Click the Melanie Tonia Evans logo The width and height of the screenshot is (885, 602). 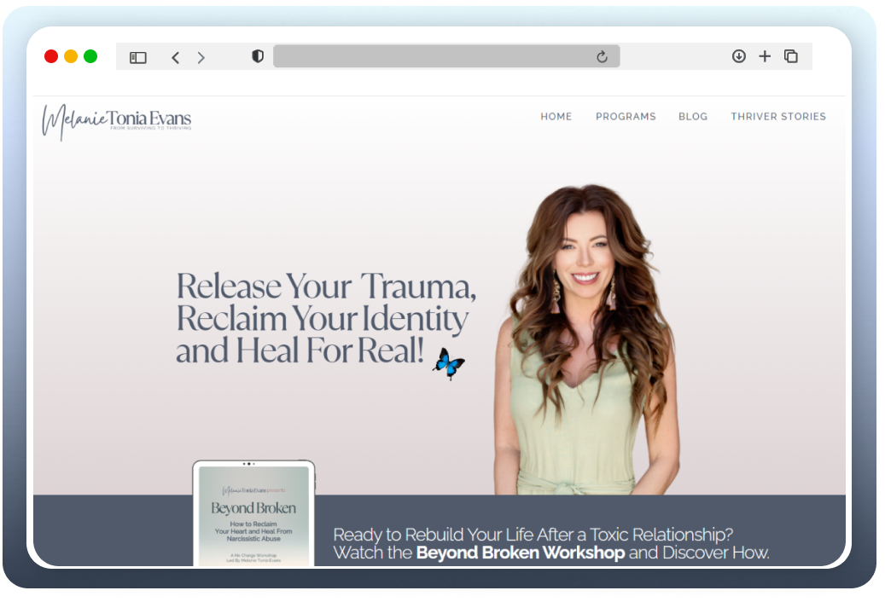(x=117, y=120)
